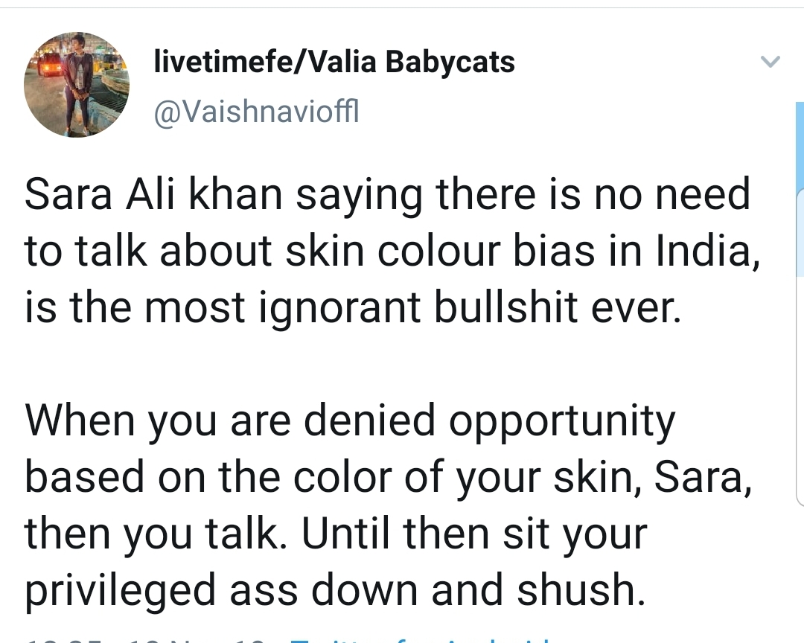804x643 pixels.
Task: Click the blank gap between tweet paragraphs
Action: (389, 365)
